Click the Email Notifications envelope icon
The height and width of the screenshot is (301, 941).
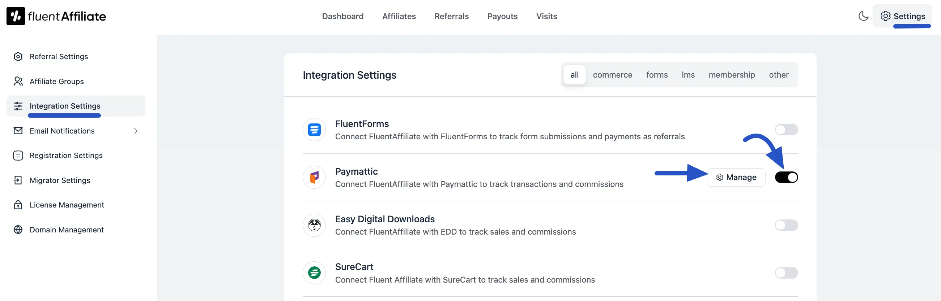18,130
